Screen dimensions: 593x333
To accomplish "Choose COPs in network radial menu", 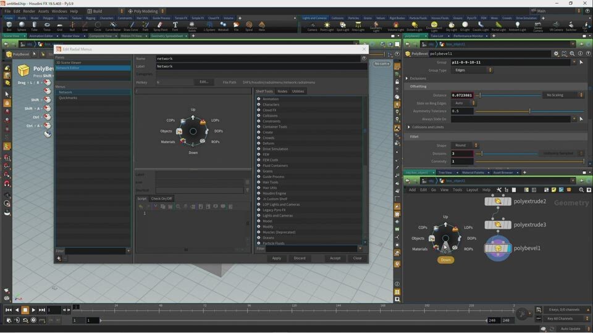I will pos(423,228).
